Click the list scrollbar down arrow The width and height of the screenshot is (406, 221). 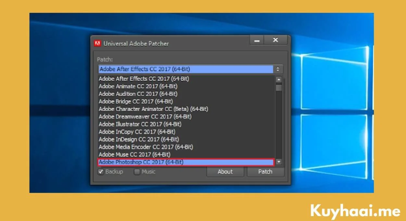click(279, 162)
